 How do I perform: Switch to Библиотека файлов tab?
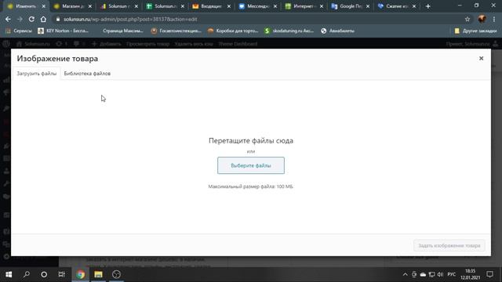87,74
